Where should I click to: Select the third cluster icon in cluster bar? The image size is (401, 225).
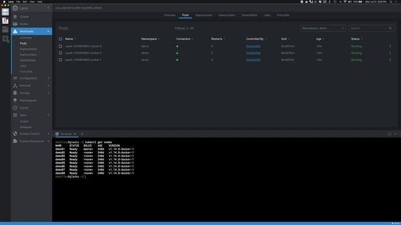5,29
